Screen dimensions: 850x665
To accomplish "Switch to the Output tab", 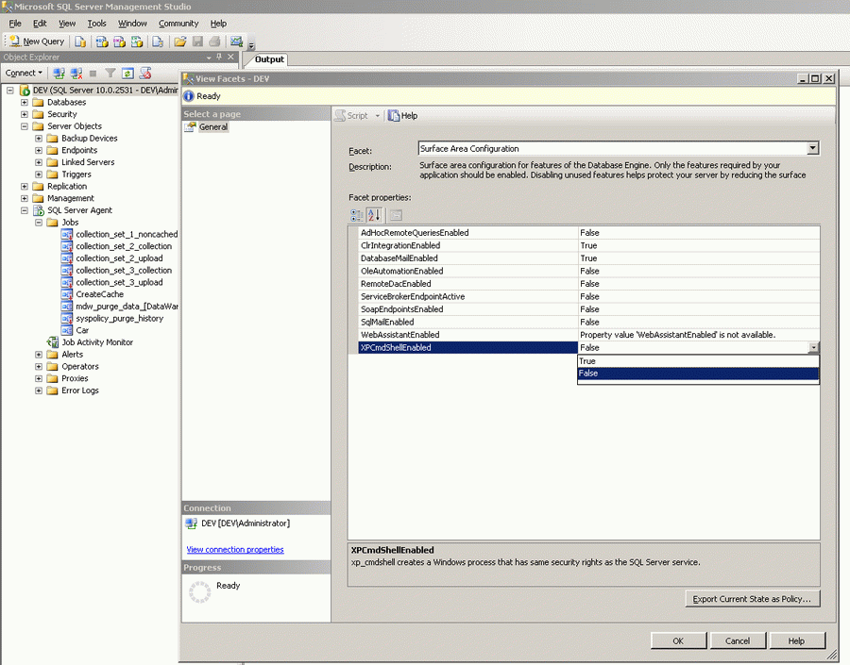I will (x=269, y=59).
